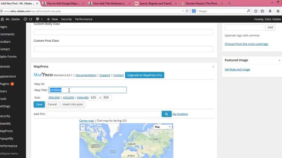Select the 640x480 size link
Viewport: 282px width, 158px height.
tap(83, 97)
